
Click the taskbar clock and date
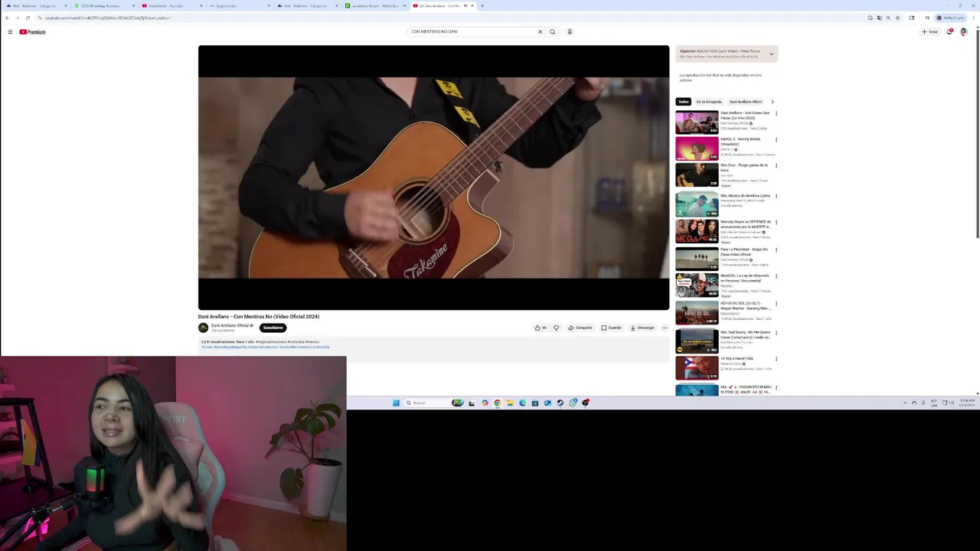[966, 403]
